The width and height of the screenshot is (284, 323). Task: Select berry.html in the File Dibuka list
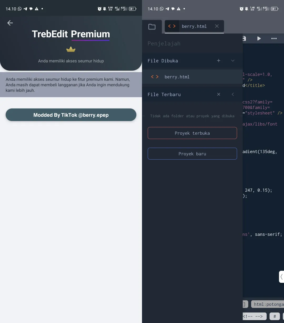[177, 77]
